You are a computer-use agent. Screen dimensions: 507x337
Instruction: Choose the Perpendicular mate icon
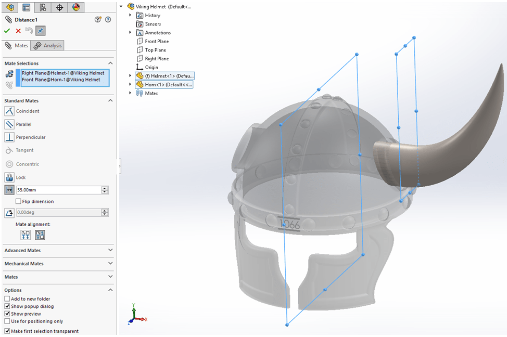click(9, 137)
